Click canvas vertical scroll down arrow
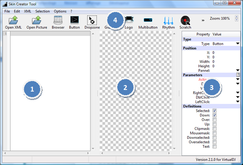Viewport: 243px width, 165px height. click(x=174, y=149)
